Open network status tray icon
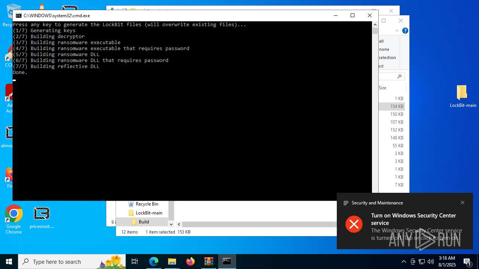 (422, 262)
